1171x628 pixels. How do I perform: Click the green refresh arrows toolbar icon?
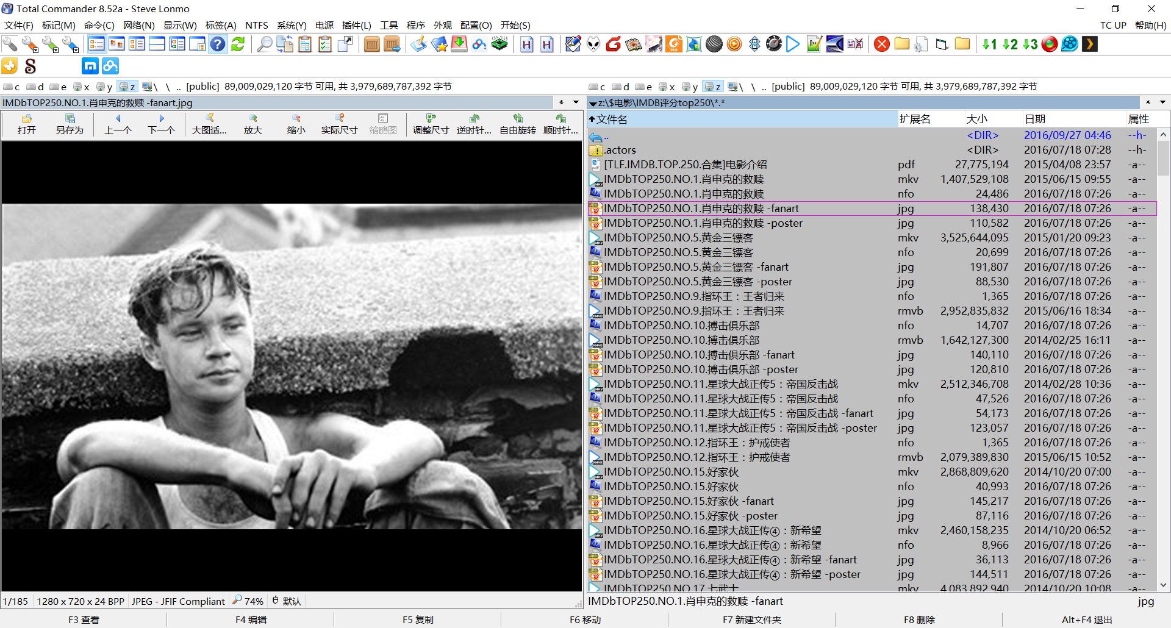click(238, 44)
